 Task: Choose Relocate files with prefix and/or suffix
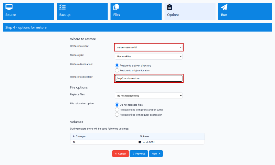pos(117,110)
